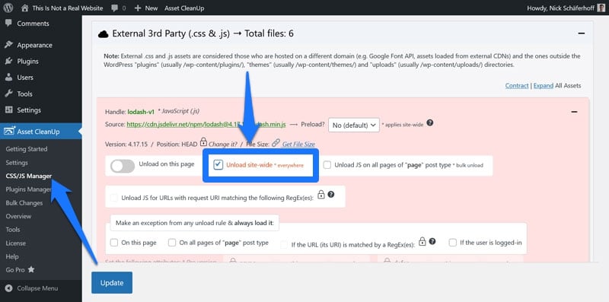Click lock icon after Unload JS RegEx option
Image resolution: width=609 pixels, height=302 pixels.
(320, 195)
